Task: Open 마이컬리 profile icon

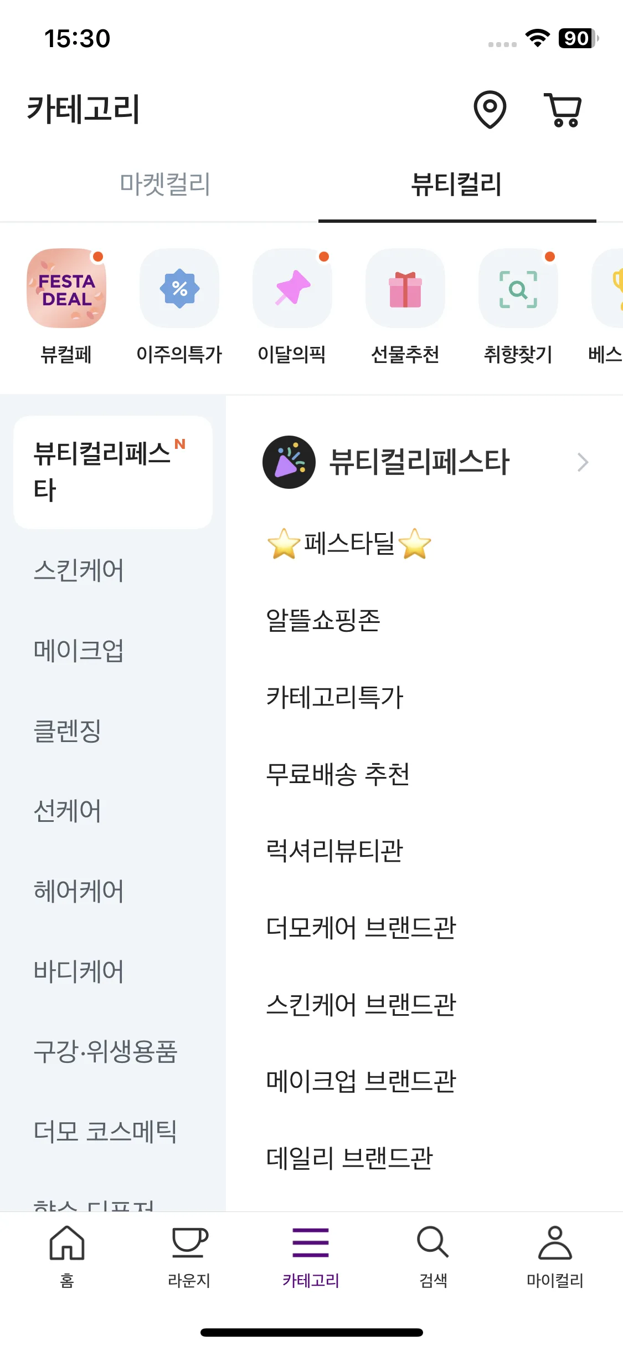Action: tap(555, 1242)
